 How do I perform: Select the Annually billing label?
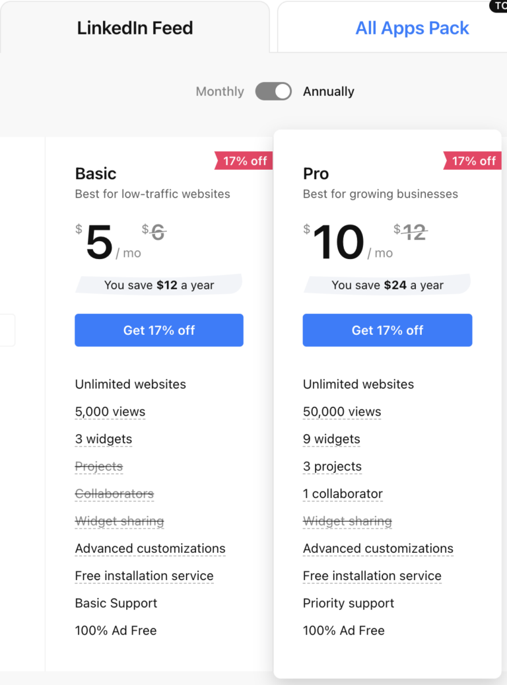[329, 92]
